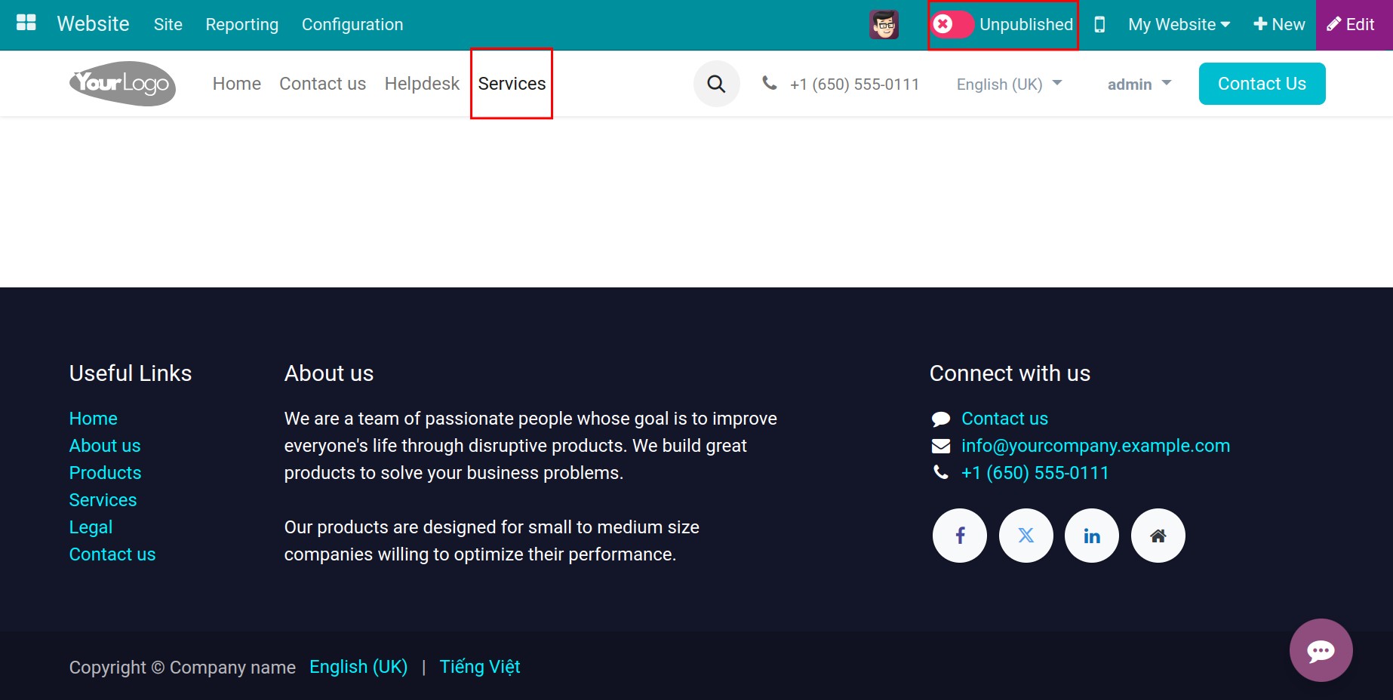Select English (UK) in the footer

pyautogui.click(x=358, y=667)
